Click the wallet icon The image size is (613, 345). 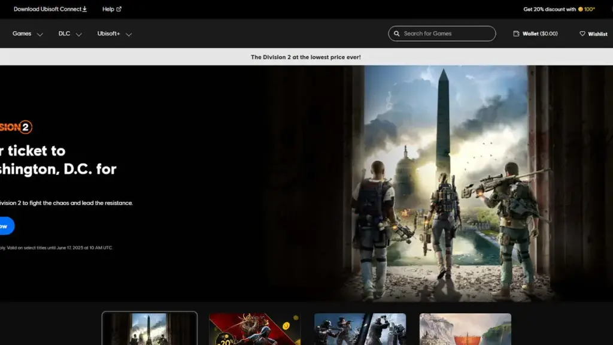(516, 34)
